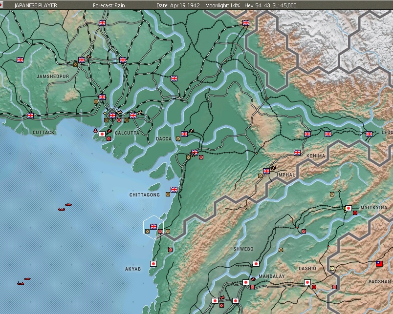Click British flag with crossed swords battle marker
Image resolution: width=393 pixels, height=314 pixels.
[195, 153]
